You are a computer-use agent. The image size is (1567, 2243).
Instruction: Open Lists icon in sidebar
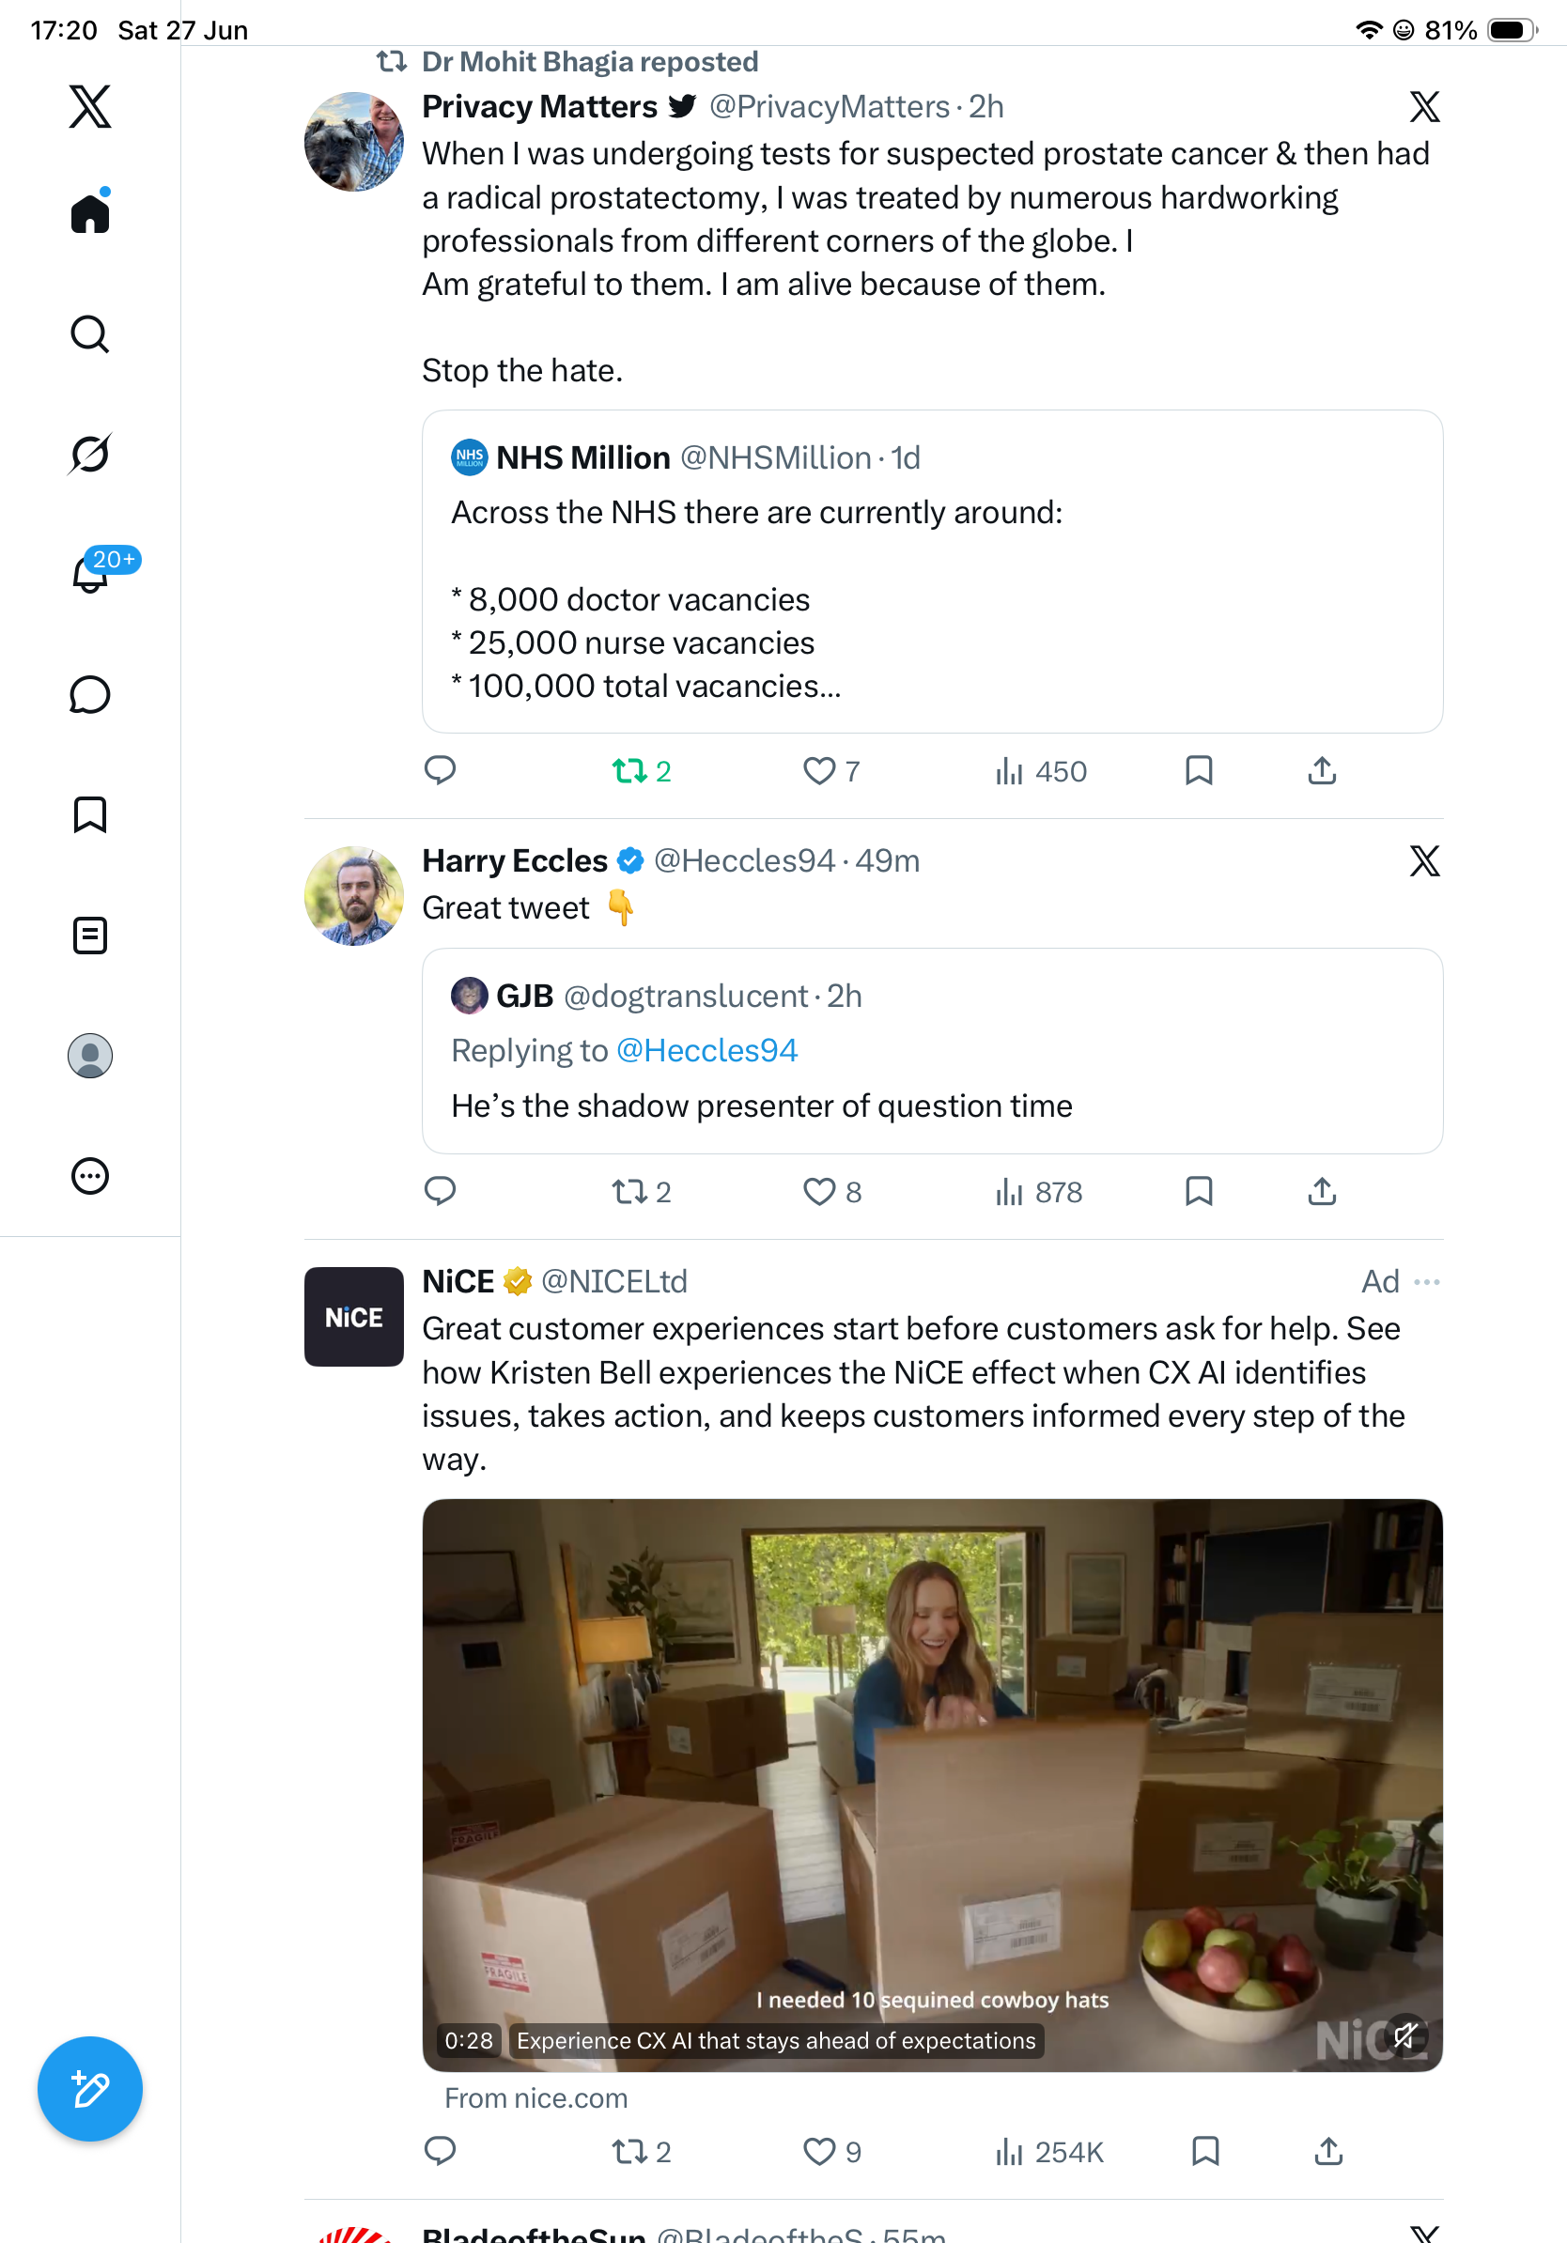(90, 935)
